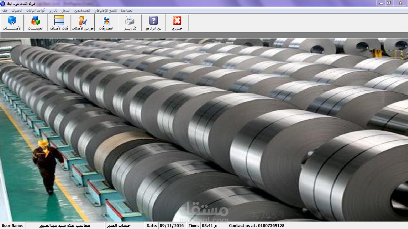Image resolution: width=408 pixels, height=229 pixels.
Task: Click the User Name: label in status bar
Action: [x=13, y=226]
